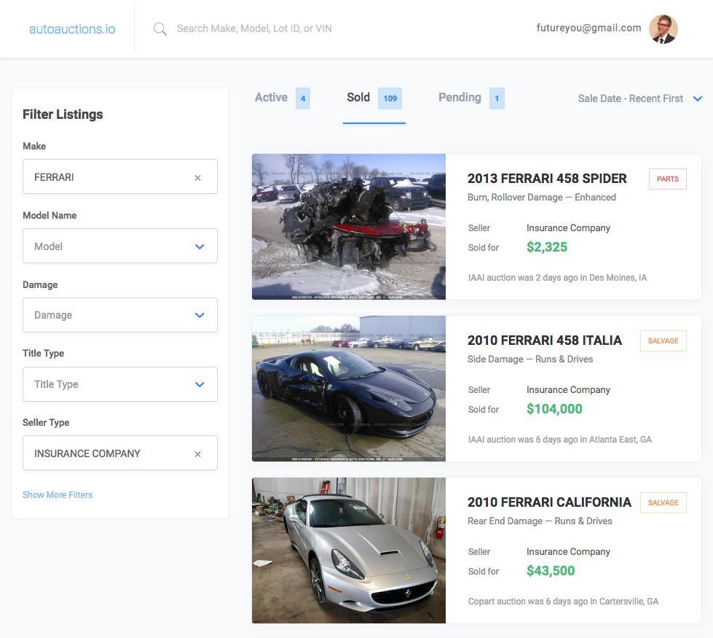
Task: Switch to the Pending listings tab
Action: (460, 97)
